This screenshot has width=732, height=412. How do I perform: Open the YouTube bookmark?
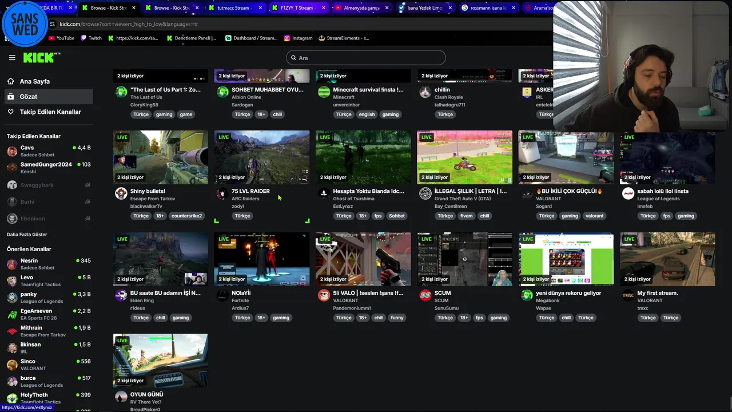click(61, 38)
